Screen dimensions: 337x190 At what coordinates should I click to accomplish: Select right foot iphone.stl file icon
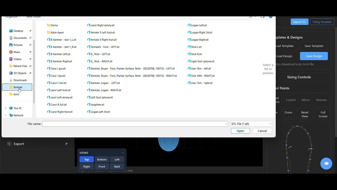(x=189, y=61)
